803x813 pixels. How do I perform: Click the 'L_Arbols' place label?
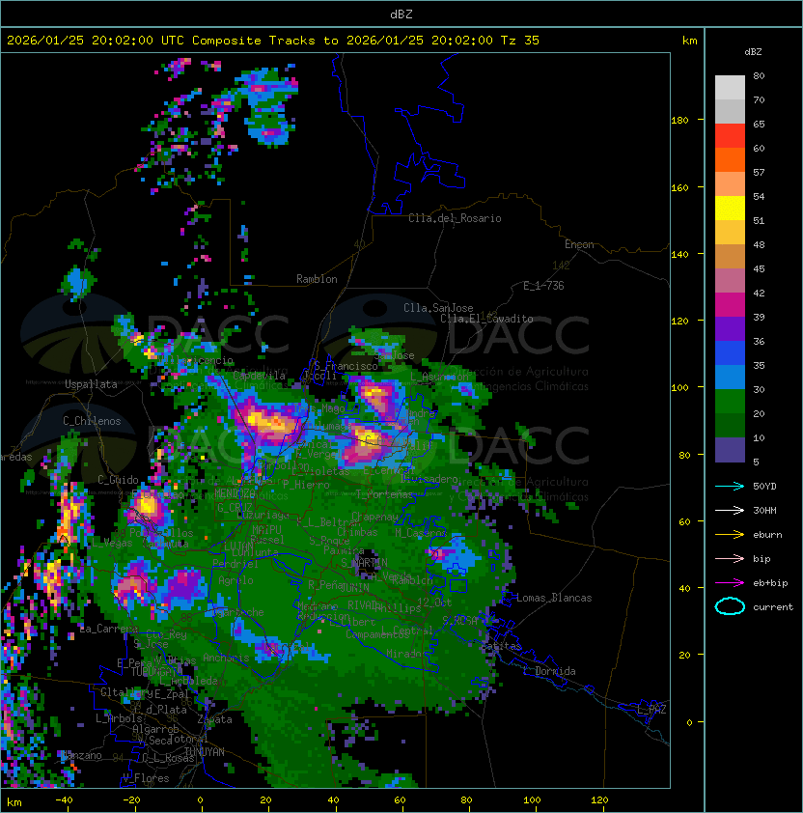119,718
